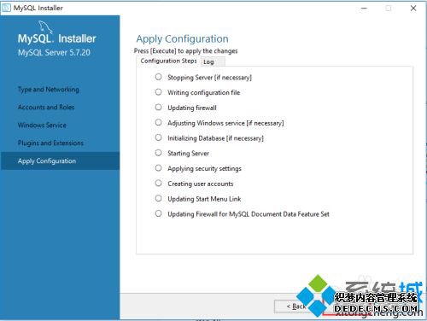Go to Windows Service step
This screenshot has height=321, width=427.
tap(42, 125)
